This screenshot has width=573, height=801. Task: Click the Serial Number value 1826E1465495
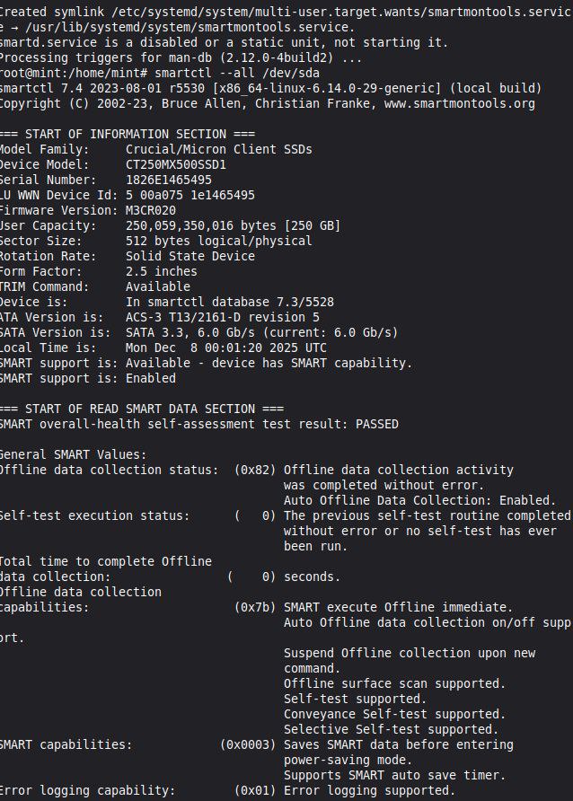coord(168,180)
